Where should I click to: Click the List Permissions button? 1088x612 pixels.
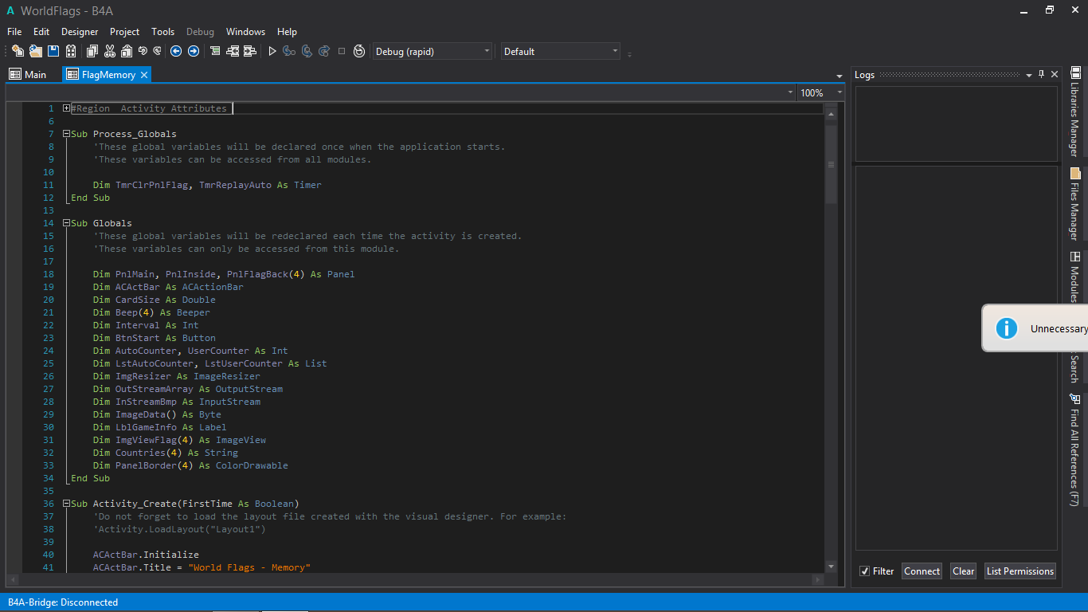(1020, 571)
